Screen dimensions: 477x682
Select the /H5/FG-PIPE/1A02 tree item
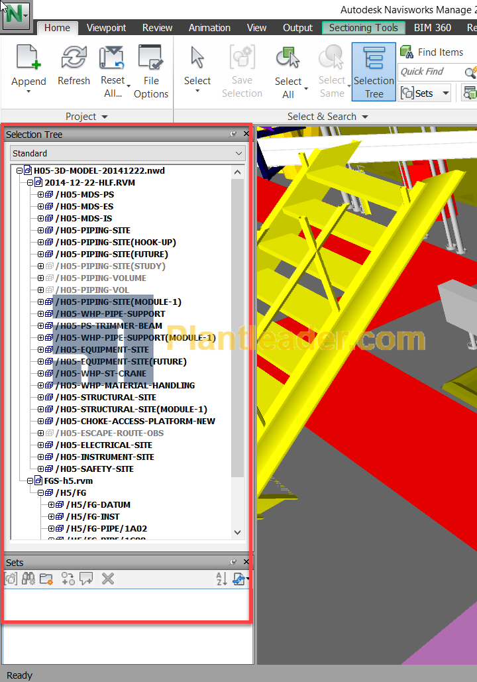tap(107, 528)
